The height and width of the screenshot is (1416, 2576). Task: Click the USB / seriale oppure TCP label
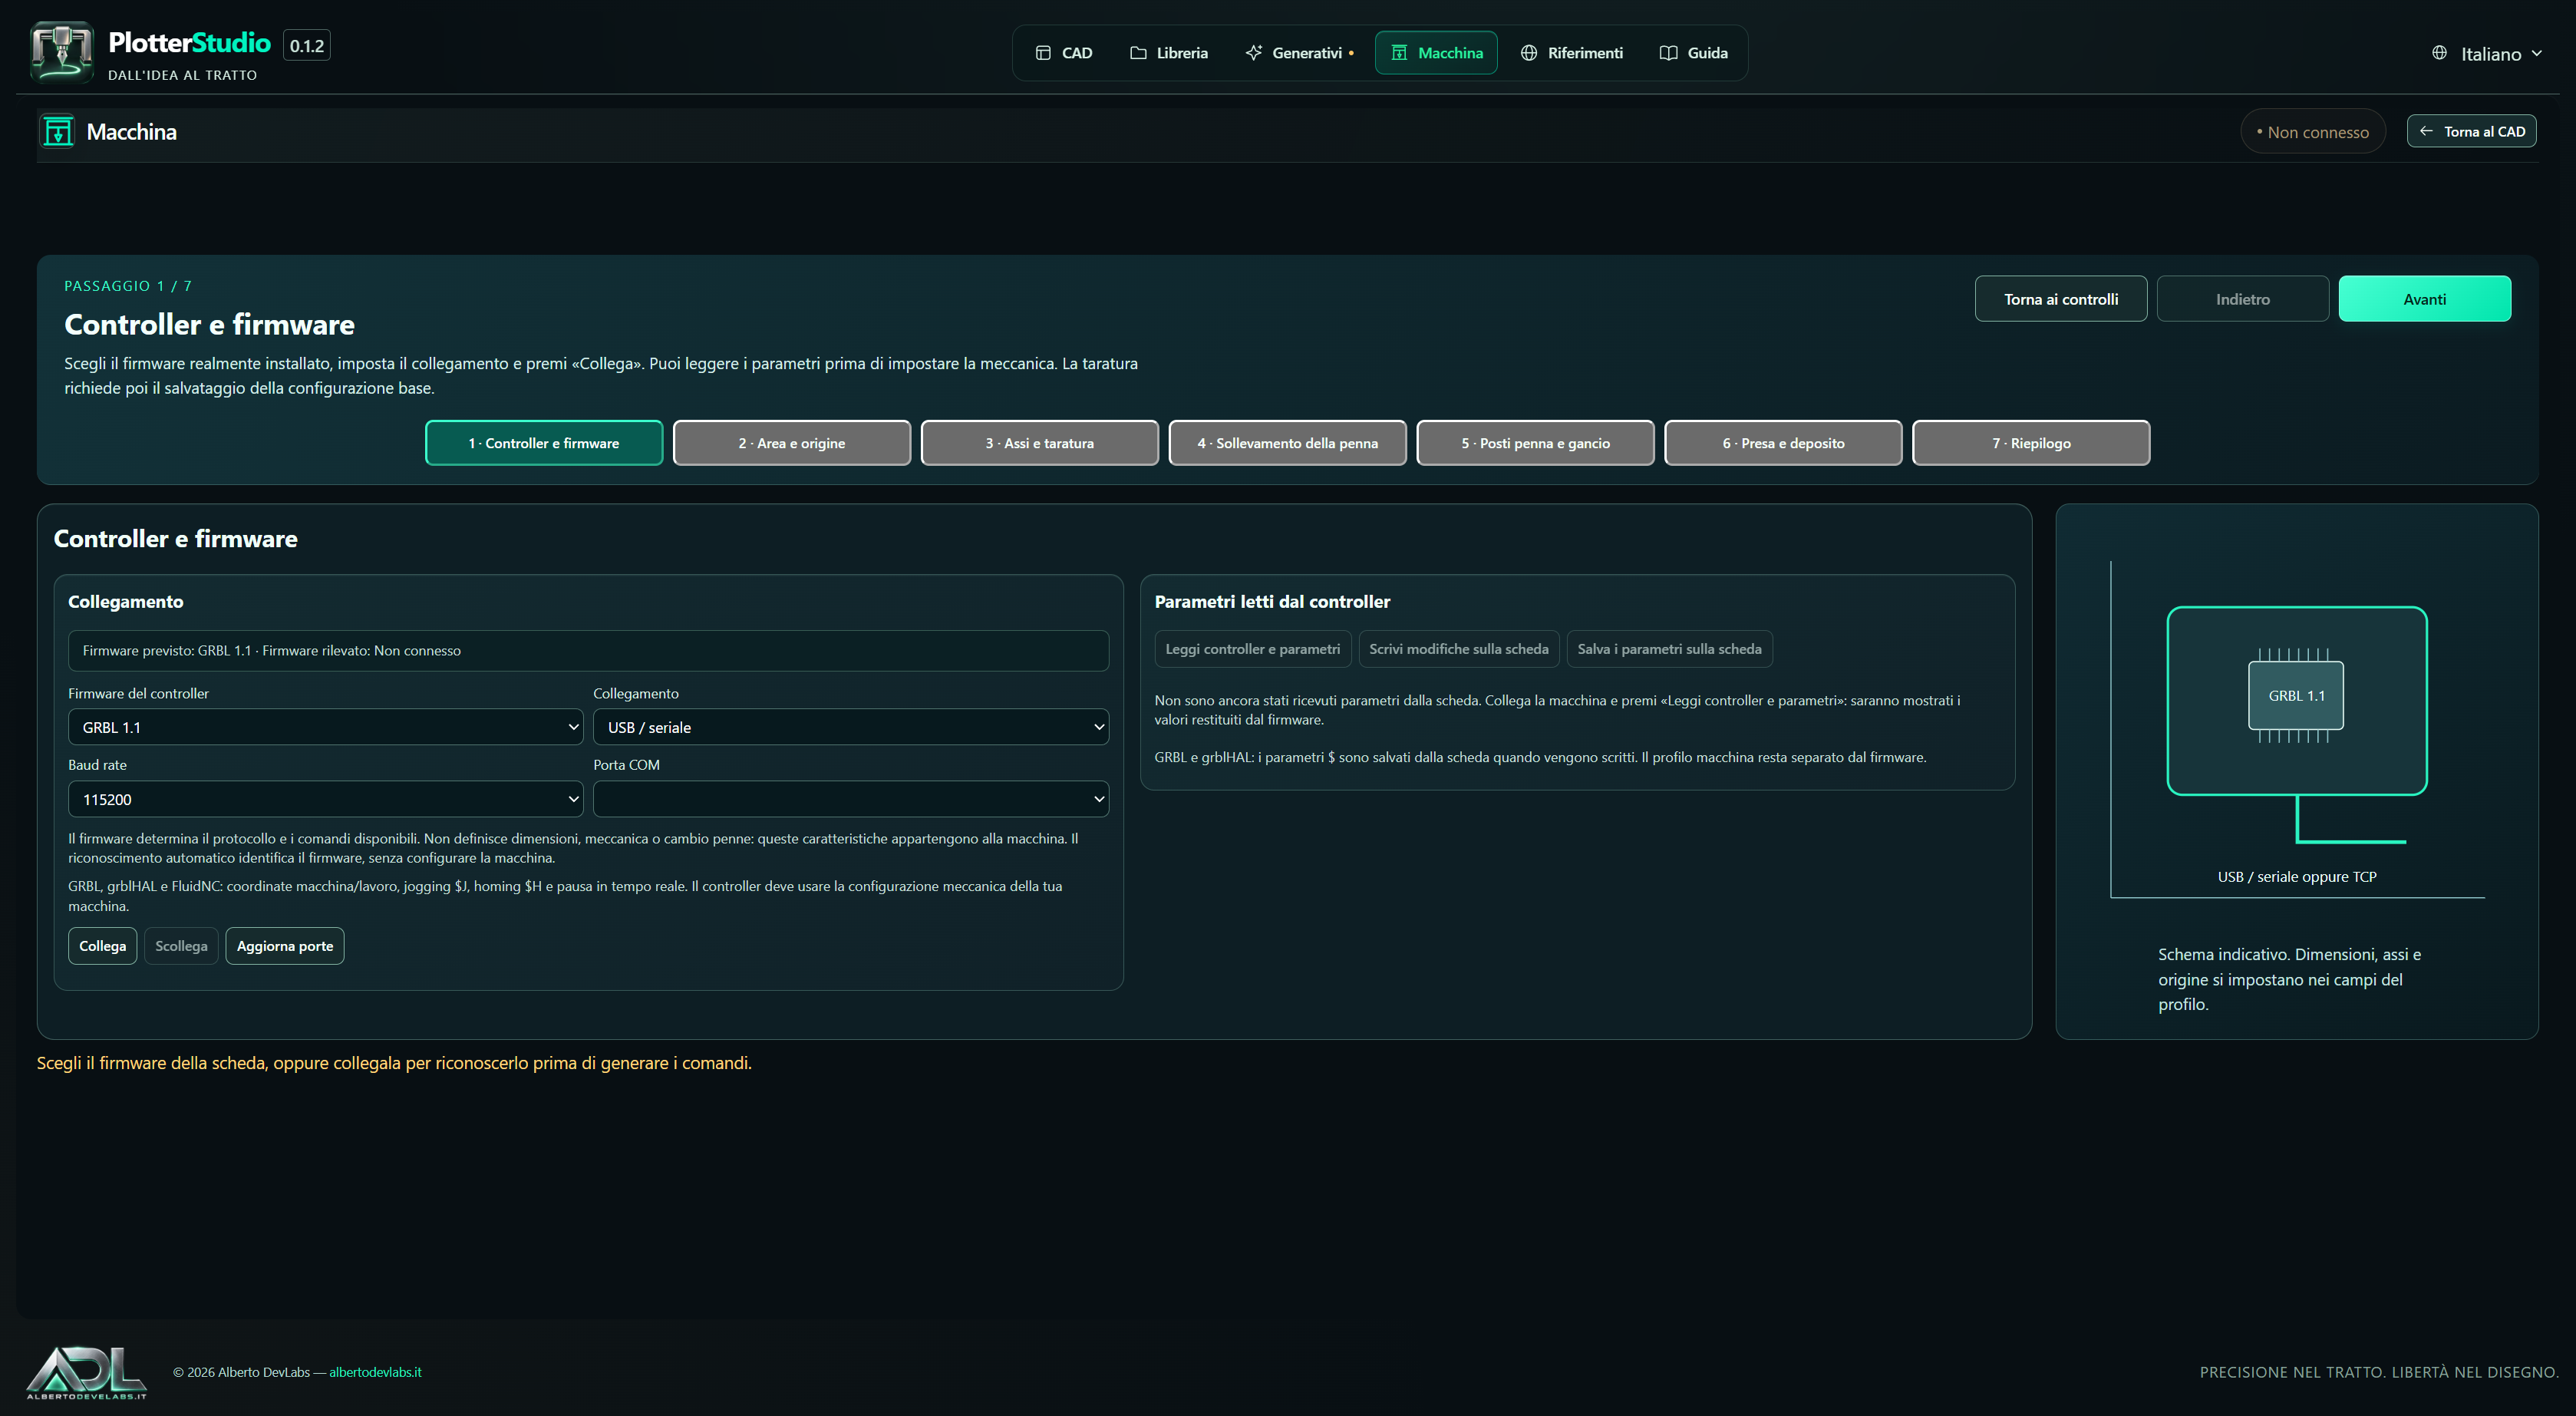pos(2297,877)
